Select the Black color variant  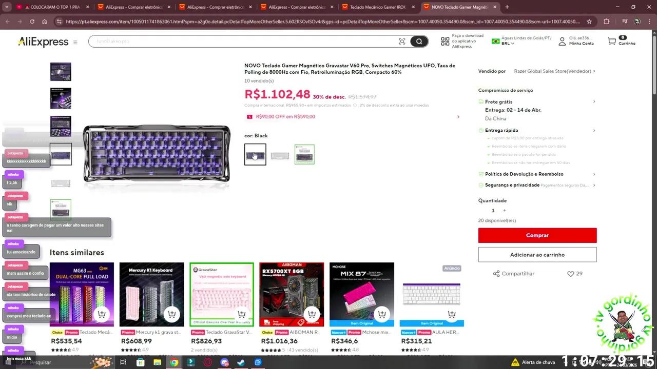[255, 154]
